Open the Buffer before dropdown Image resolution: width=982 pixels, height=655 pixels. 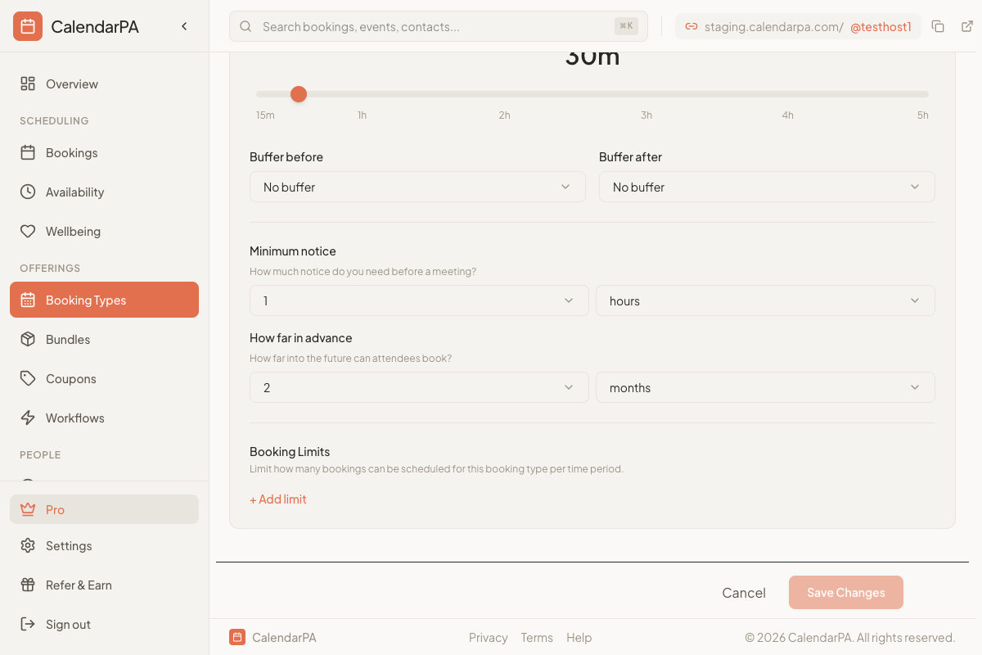click(417, 187)
